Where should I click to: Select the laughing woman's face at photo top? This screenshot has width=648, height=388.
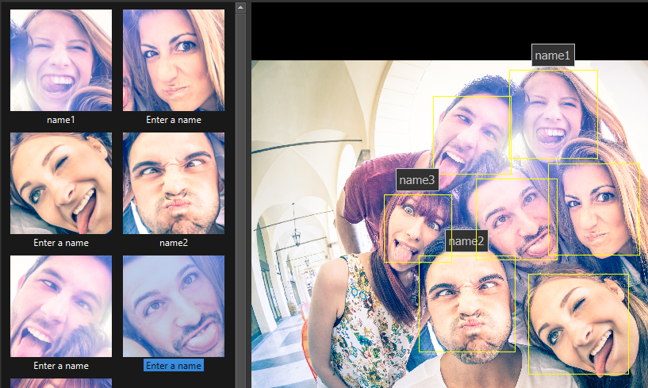(554, 115)
